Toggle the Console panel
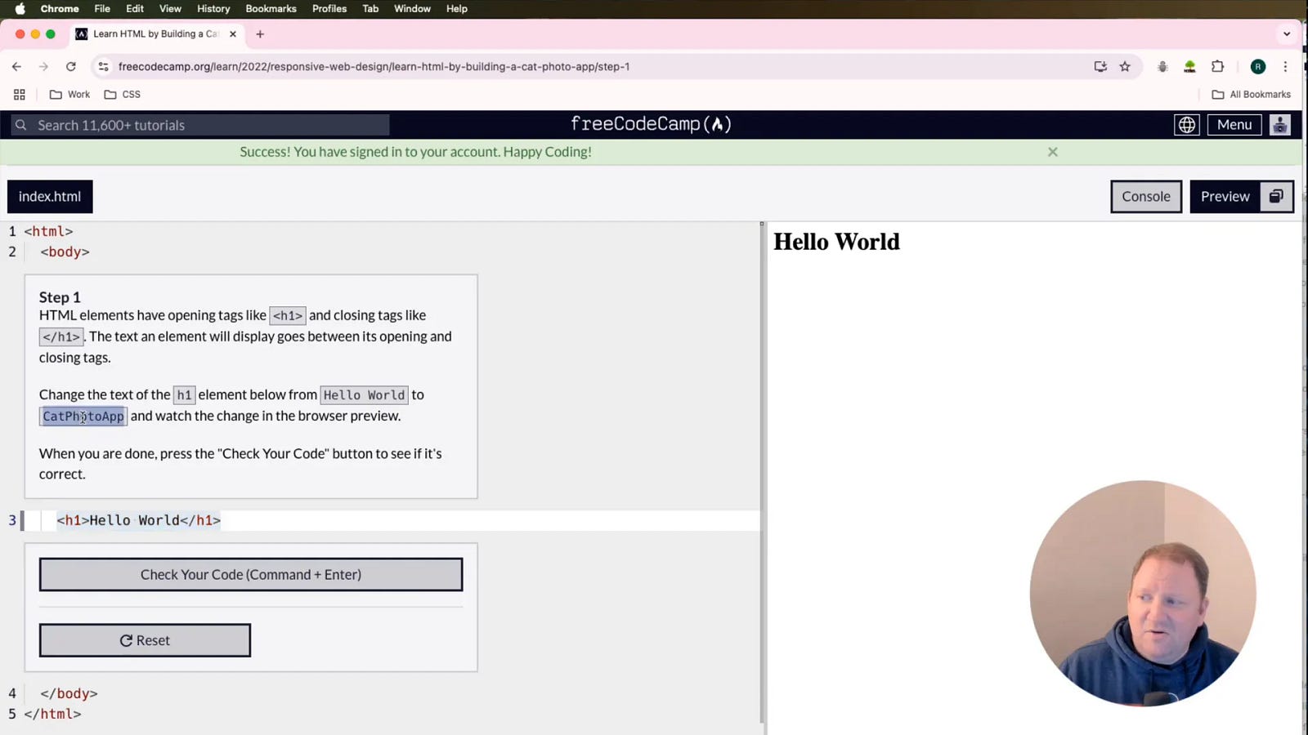The height and width of the screenshot is (735, 1308). pyautogui.click(x=1146, y=197)
